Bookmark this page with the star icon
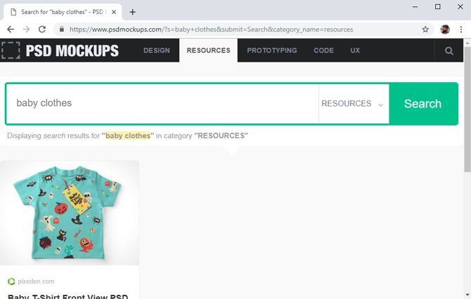This screenshot has width=471, height=299. pyautogui.click(x=425, y=29)
